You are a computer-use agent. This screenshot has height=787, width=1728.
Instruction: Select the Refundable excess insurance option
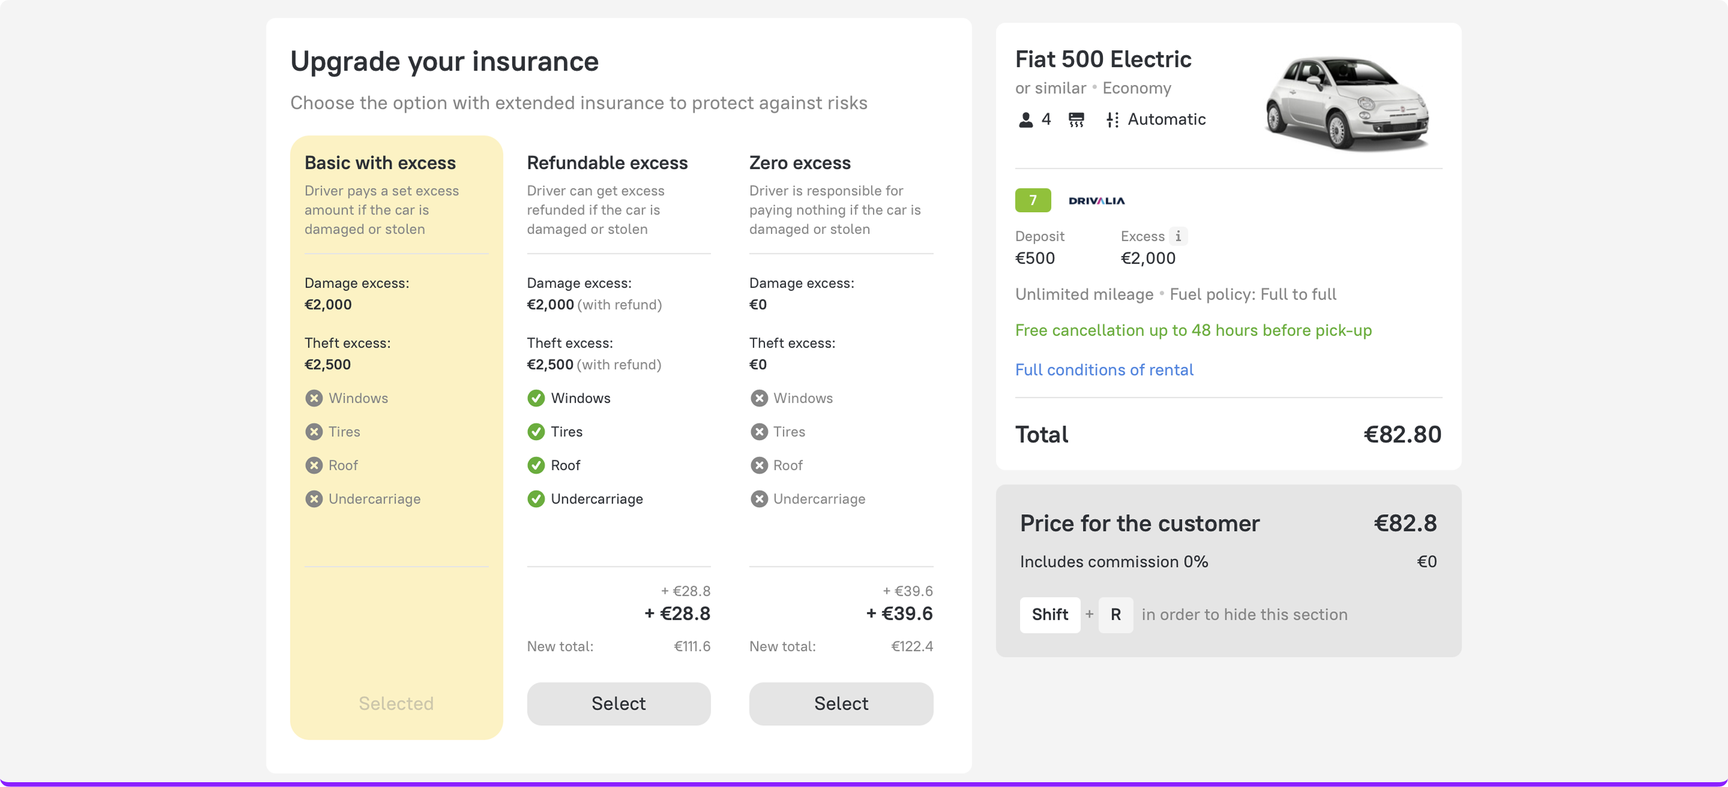(618, 703)
